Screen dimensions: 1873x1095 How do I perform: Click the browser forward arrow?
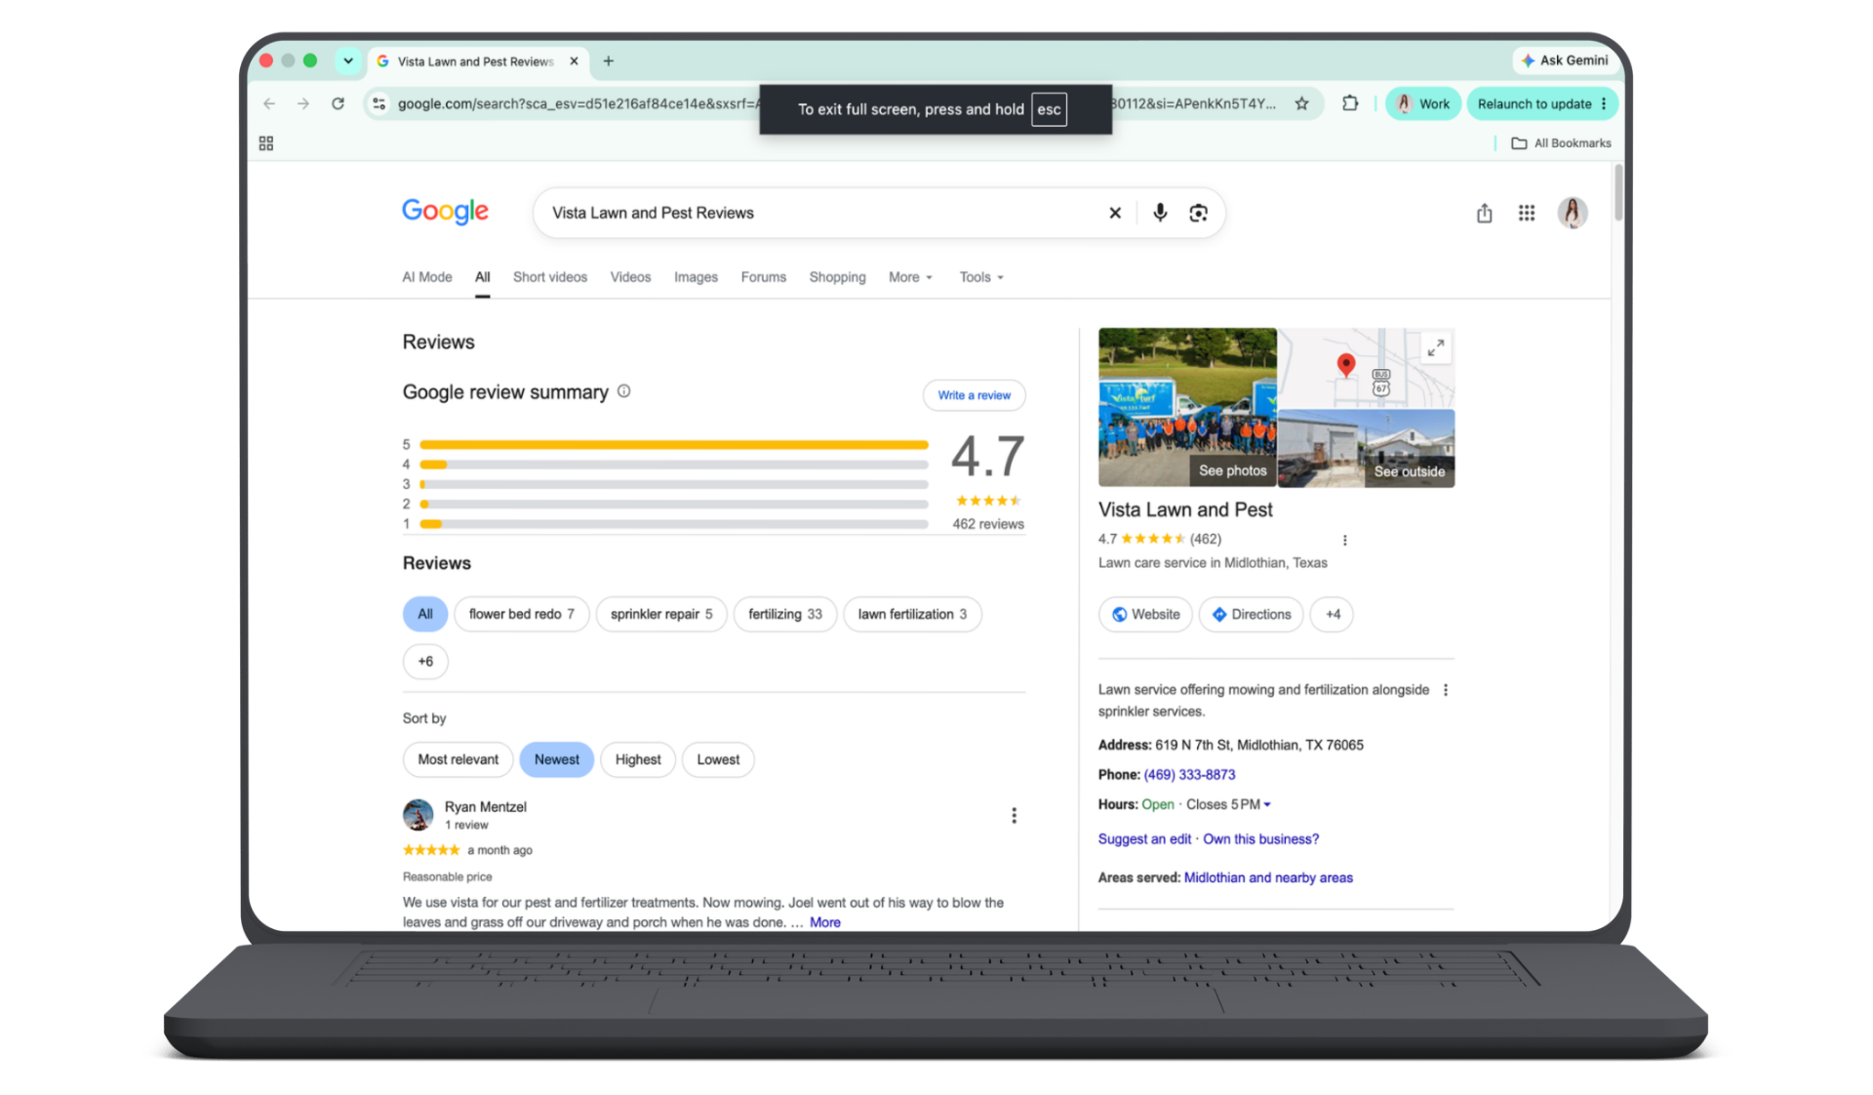click(303, 103)
